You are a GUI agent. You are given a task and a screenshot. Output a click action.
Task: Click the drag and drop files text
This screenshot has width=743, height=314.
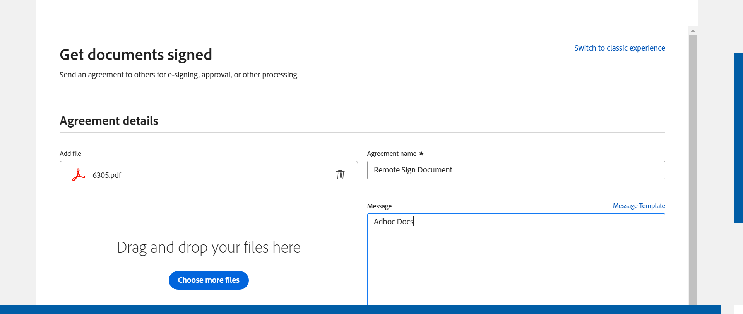coord(209,247)
